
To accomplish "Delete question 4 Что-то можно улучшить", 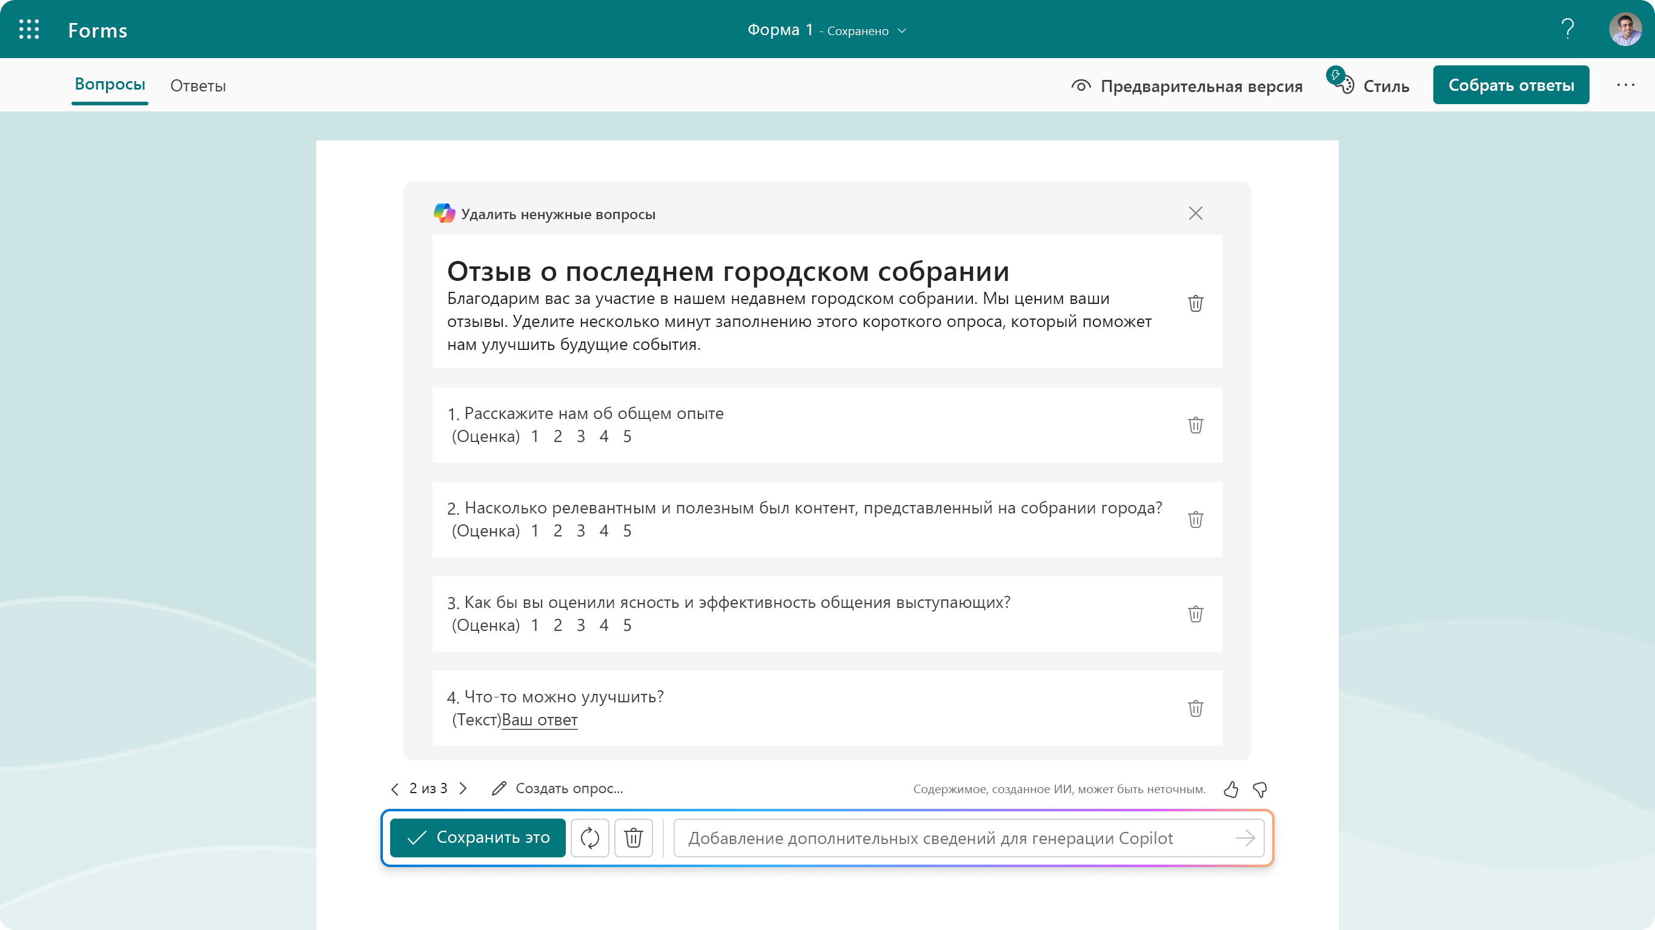I will (1196, 708).
